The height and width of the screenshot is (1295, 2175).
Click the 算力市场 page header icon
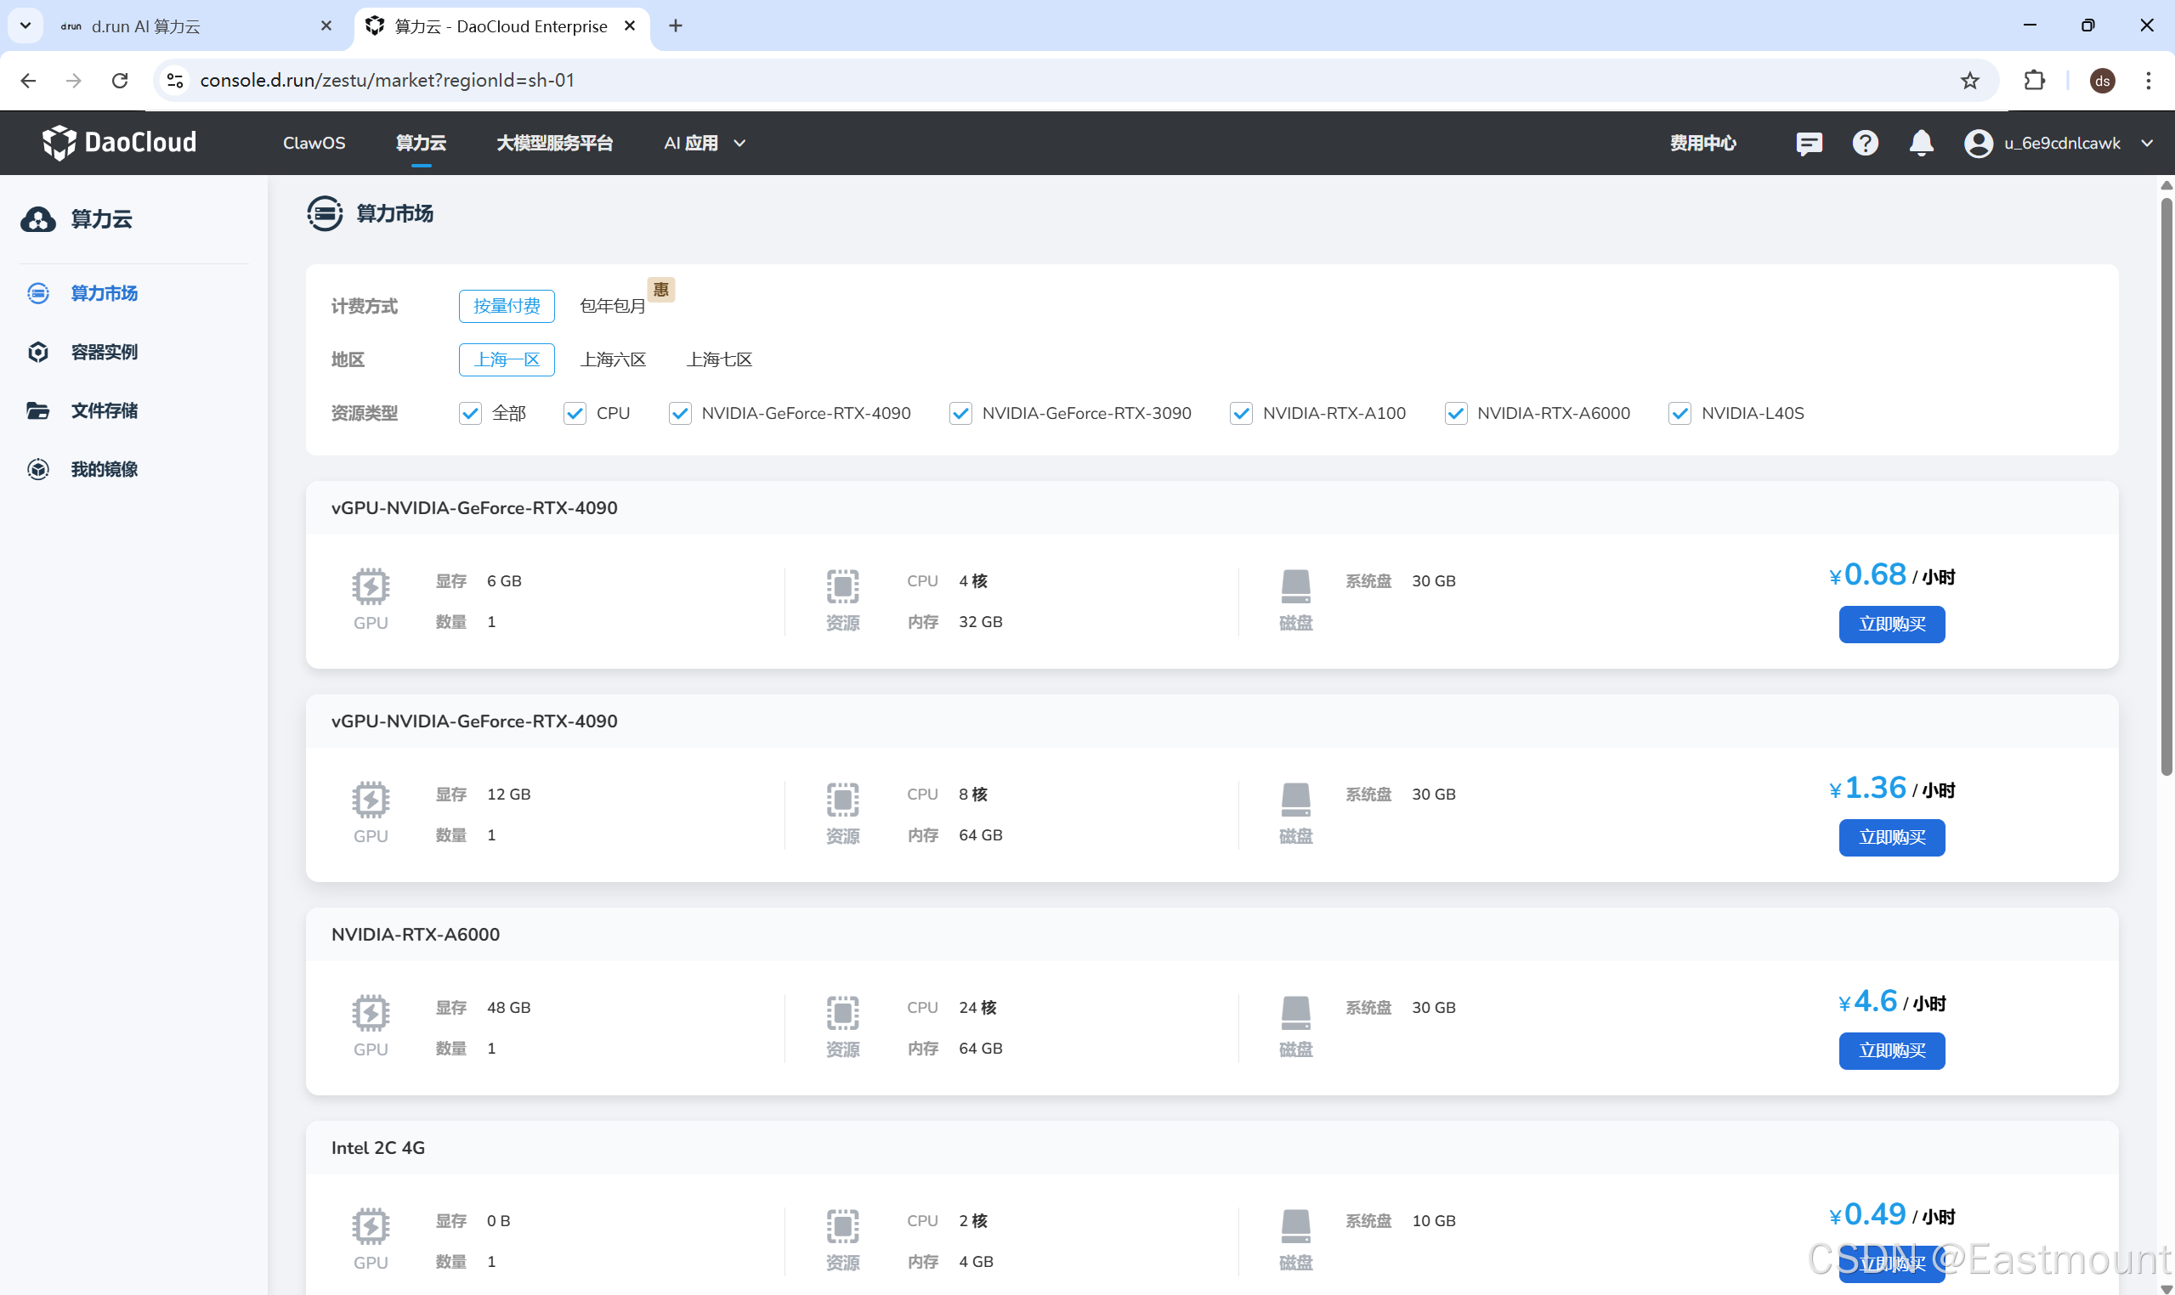click(x=325, y=214)
